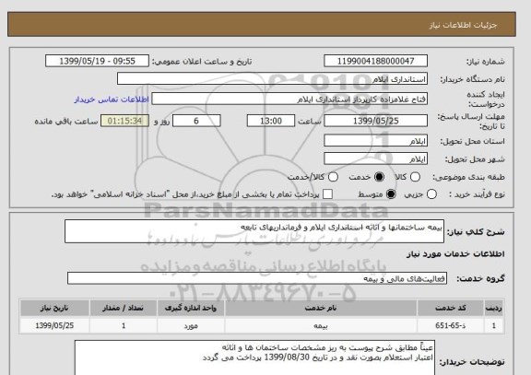
Task: Click the deadline date field 1399/05/25
Action: [x=375, y=121]
